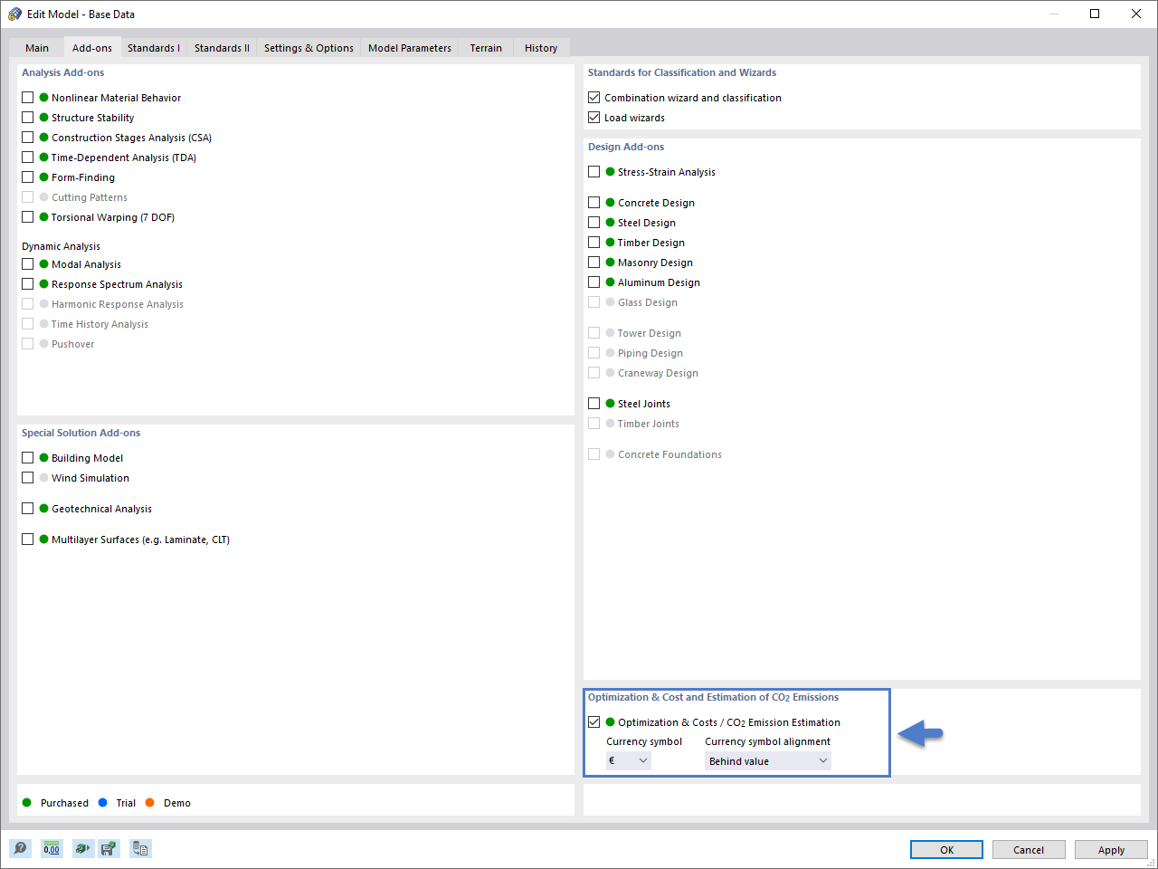Enable Torsional Warping (7 DOF)

(x=27, y=217)
